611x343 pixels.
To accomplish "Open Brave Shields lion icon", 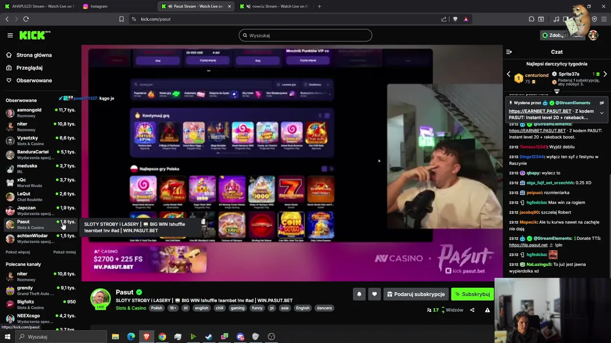I will click(455, 19).
